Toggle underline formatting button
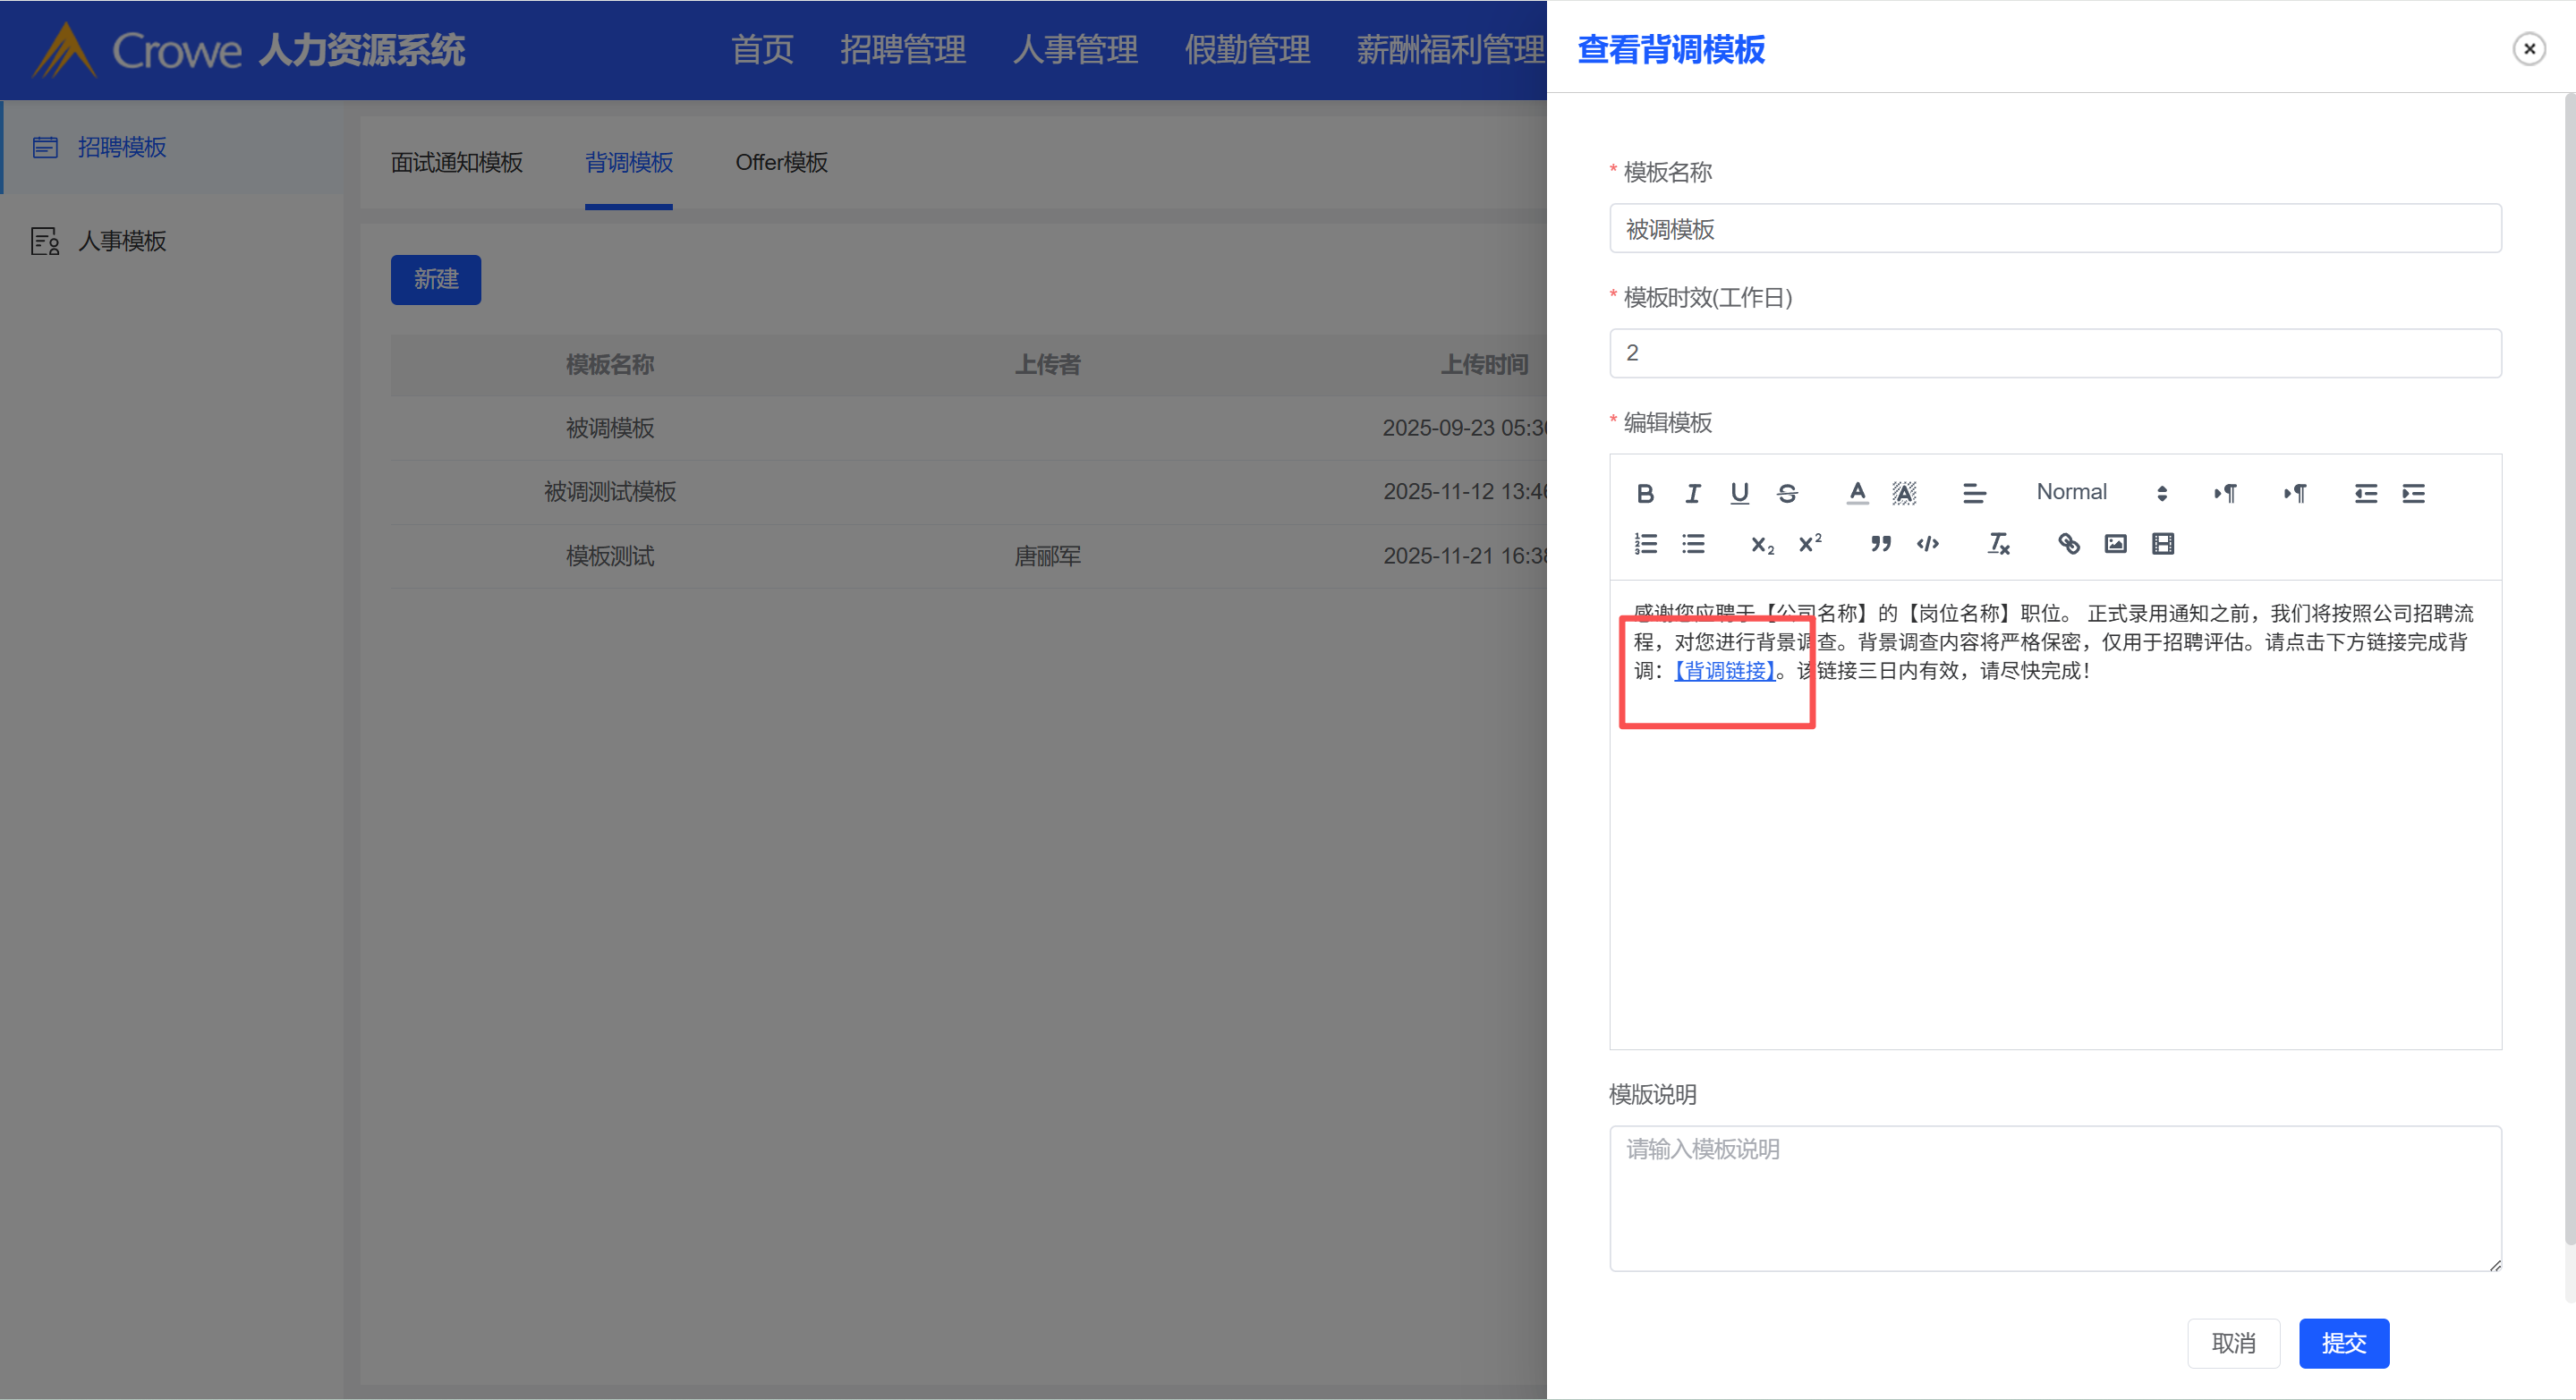This screenshot has width=2576, height=1400. (x=1740, y=493)
